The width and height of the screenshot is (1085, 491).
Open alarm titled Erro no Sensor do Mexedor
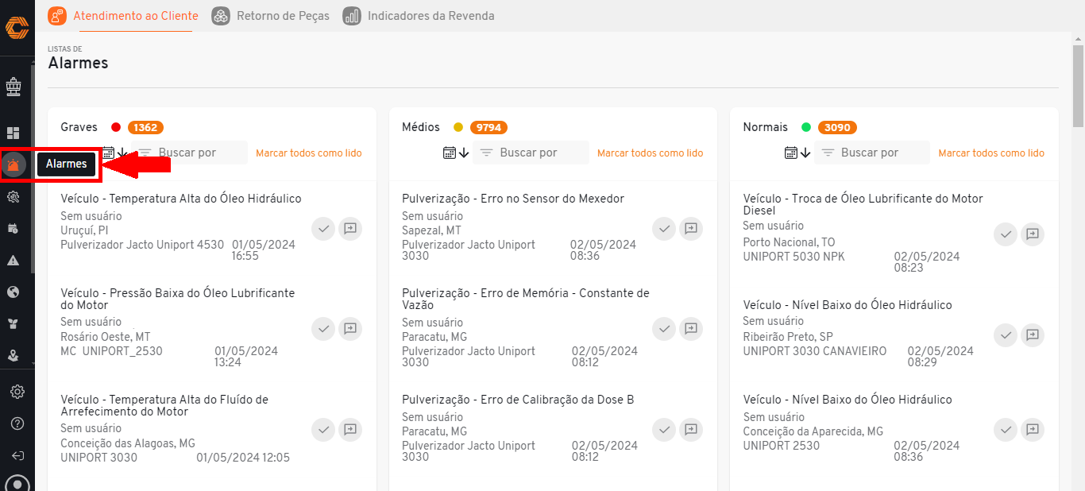tap(513, 199)
